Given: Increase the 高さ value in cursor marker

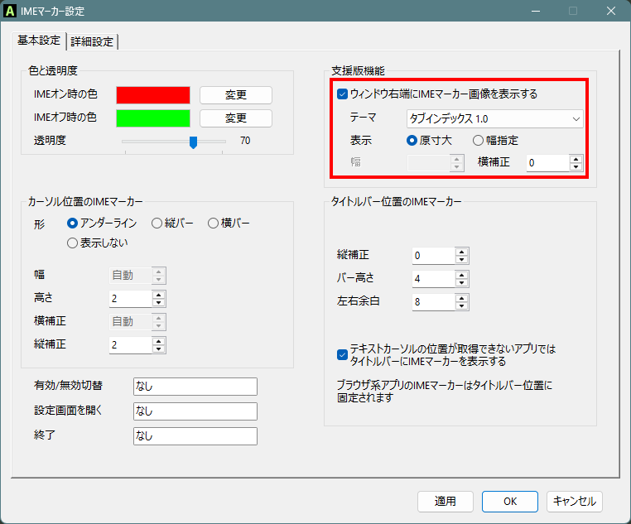Looking at the screenshot, I should click(158, 295).
